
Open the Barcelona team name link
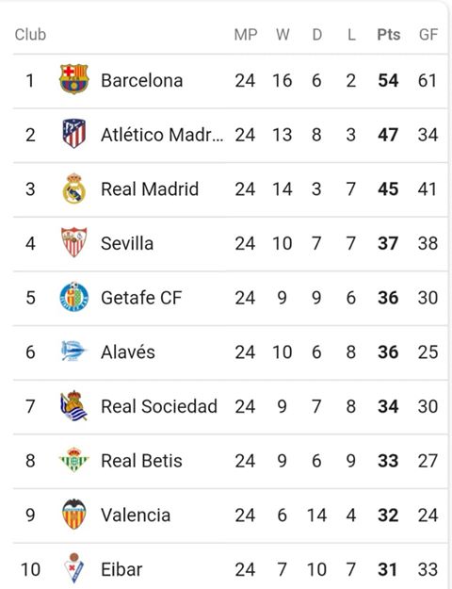tap(142, 80)
